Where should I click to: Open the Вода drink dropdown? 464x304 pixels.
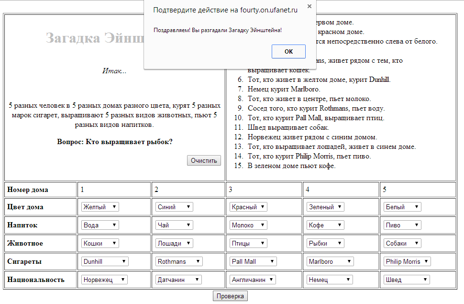point(100,225)
